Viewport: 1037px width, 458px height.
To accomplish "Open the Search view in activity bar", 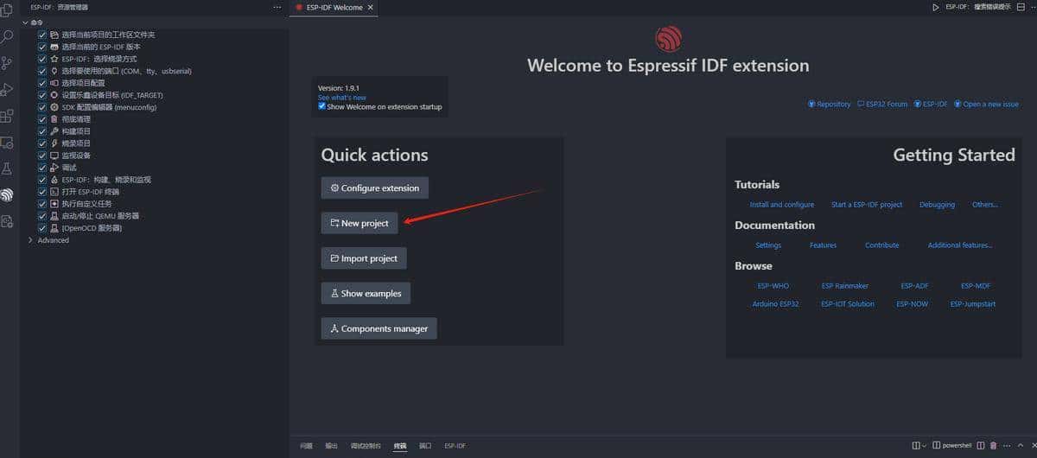I will (8, 37).
